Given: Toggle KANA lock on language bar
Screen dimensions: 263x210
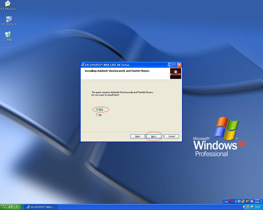Looking at the screenshot, I should coord(258,202).
